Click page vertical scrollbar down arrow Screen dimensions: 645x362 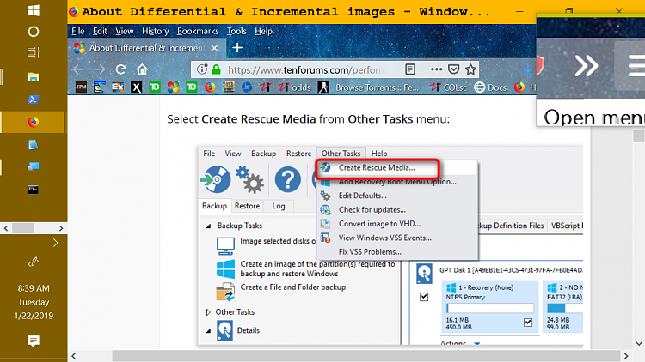tap(639, 343)
